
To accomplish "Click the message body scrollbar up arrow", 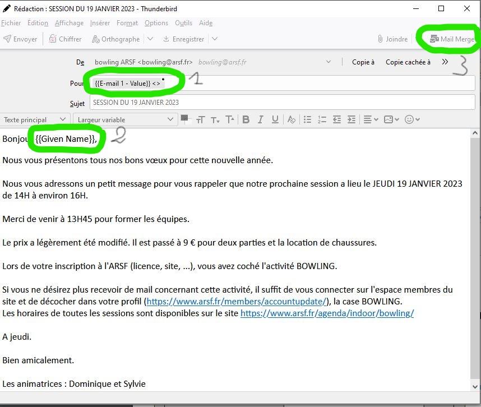I will pyautogui.click(x=475, y=133).
